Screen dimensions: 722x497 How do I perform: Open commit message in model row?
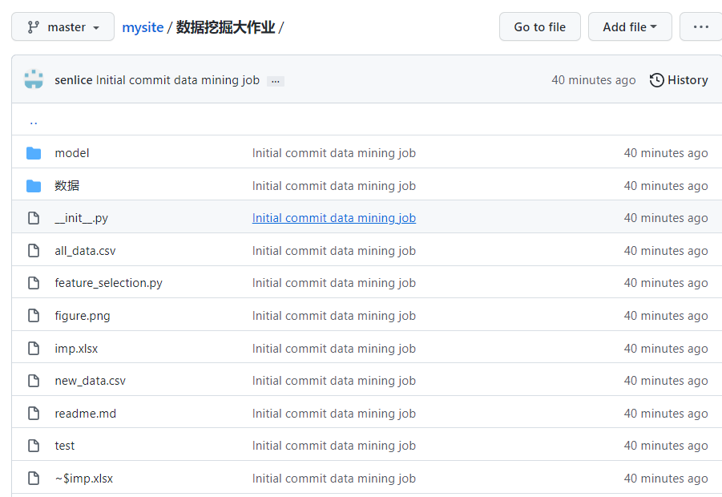pyautogui.click(x=334, y=153)
